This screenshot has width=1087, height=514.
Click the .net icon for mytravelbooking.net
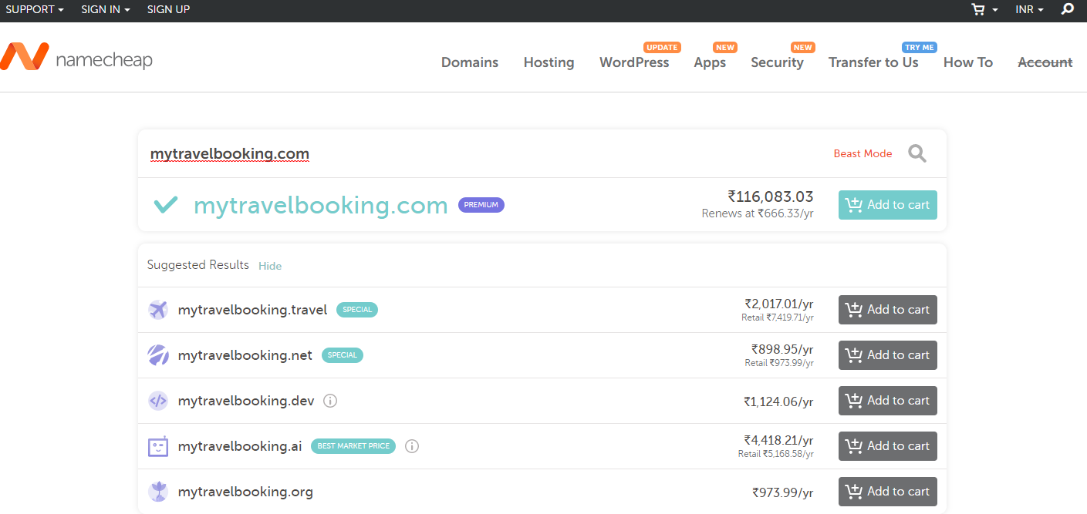pyautogui.click(x=157, y=355)
